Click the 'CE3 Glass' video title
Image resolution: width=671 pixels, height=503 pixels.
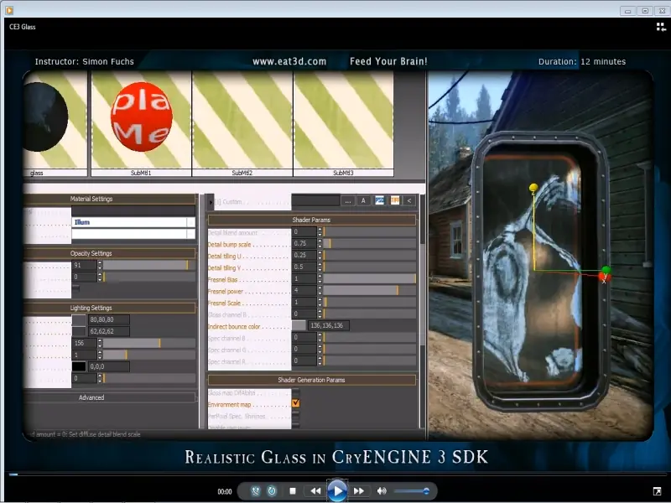(x=23, y=27)
